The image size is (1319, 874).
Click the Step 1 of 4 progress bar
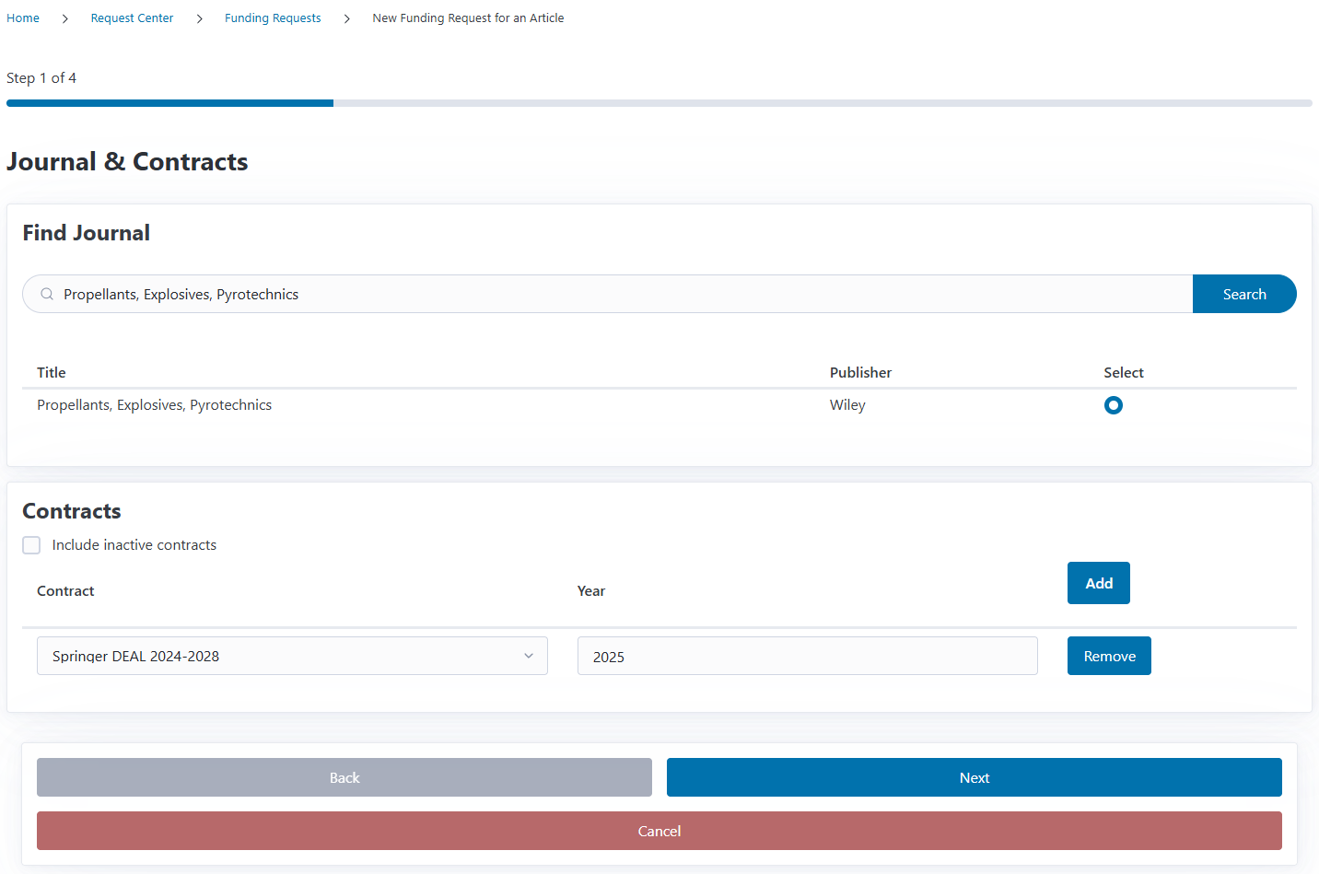(659, 103)
